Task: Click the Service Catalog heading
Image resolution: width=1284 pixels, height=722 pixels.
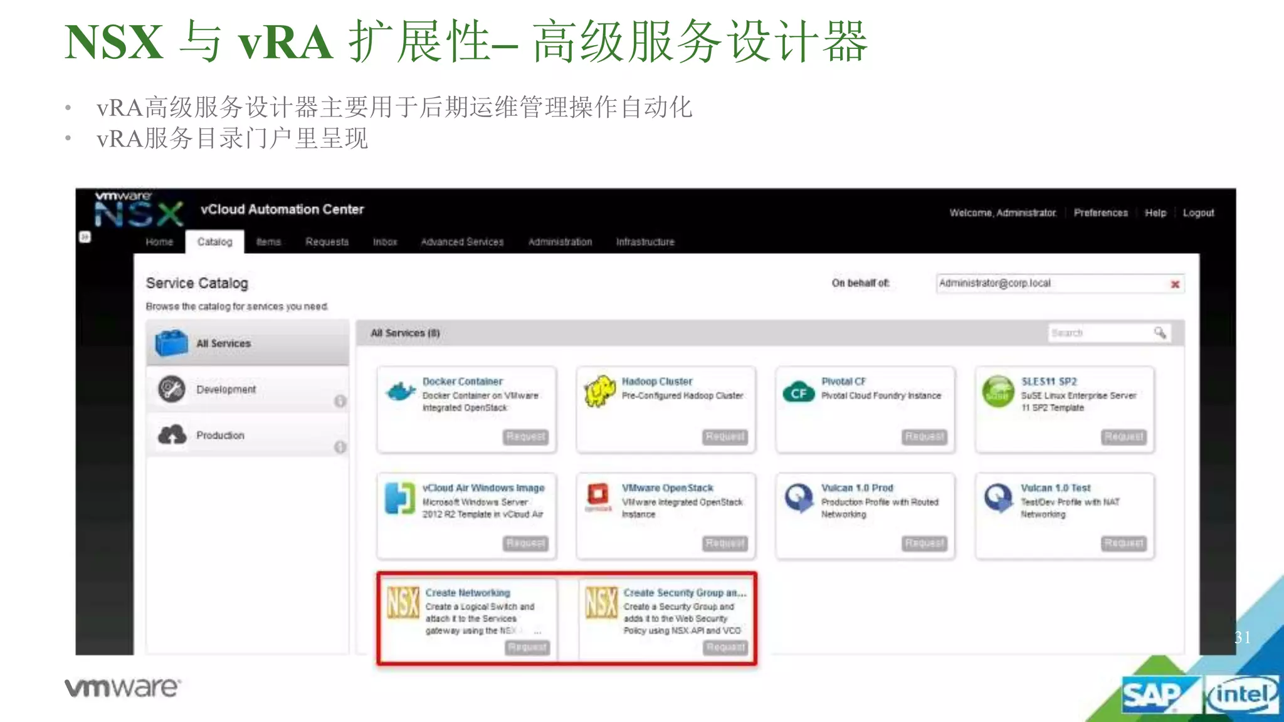Action: click(x=197, y=283)
